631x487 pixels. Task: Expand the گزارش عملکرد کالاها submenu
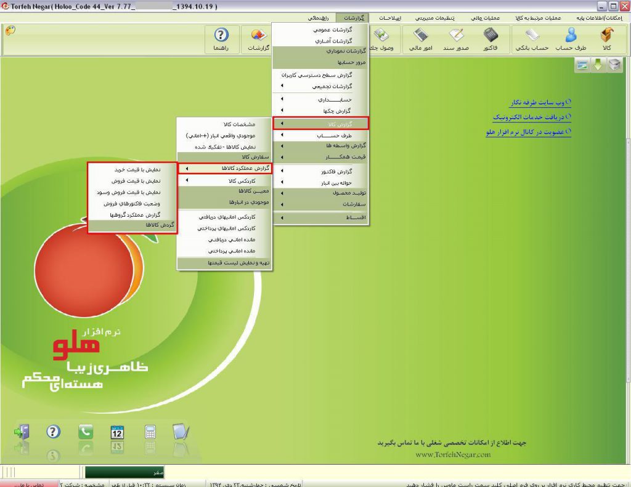(225, 168)
